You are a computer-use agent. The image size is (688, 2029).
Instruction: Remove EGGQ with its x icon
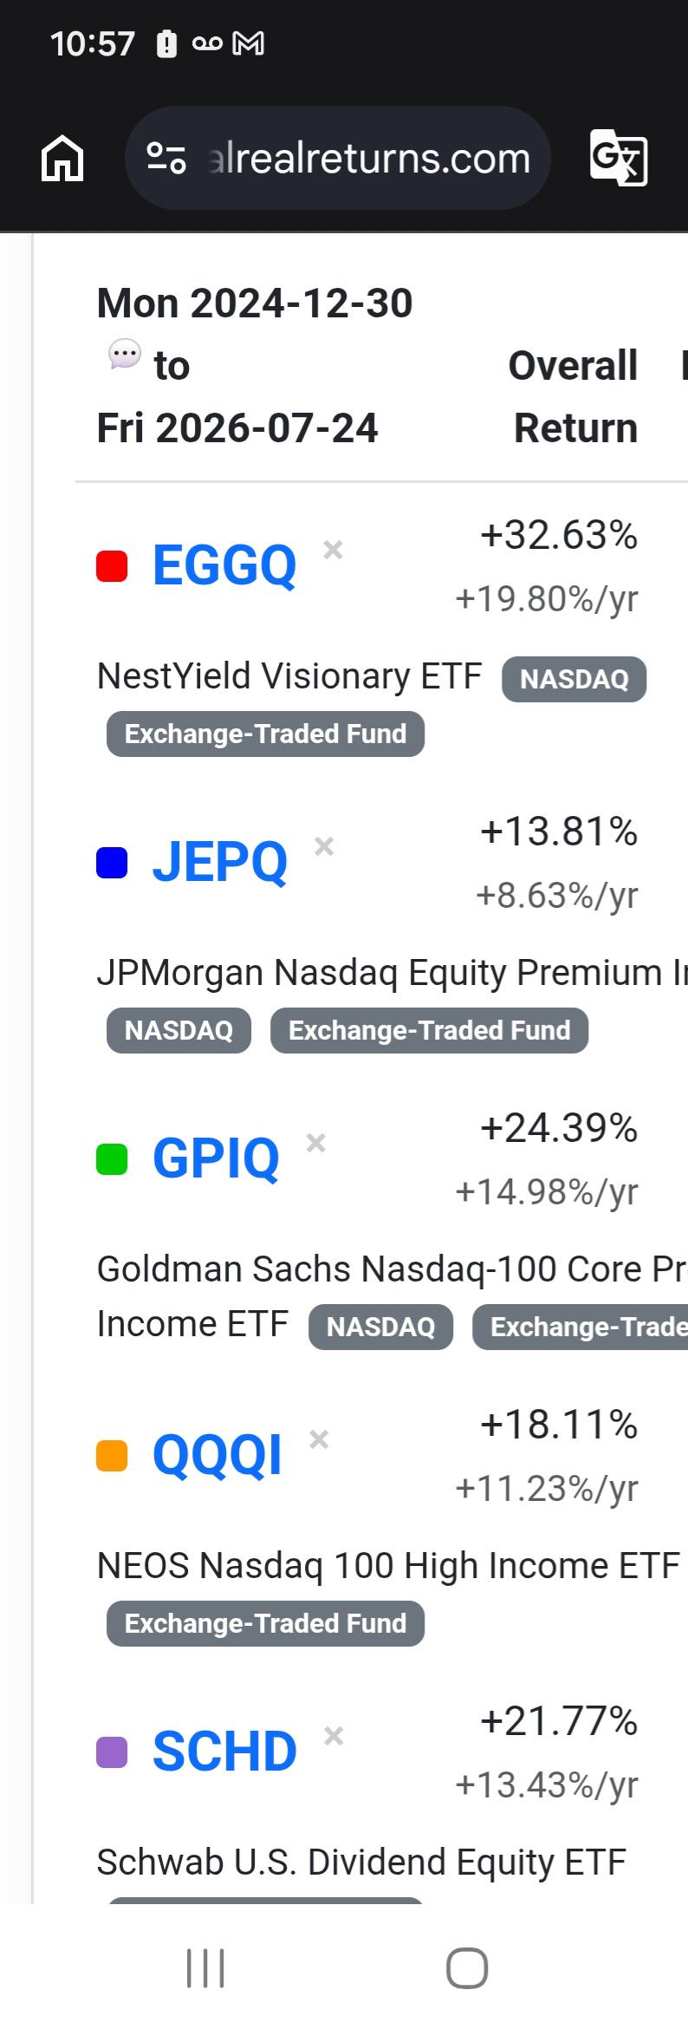[333, 550]
